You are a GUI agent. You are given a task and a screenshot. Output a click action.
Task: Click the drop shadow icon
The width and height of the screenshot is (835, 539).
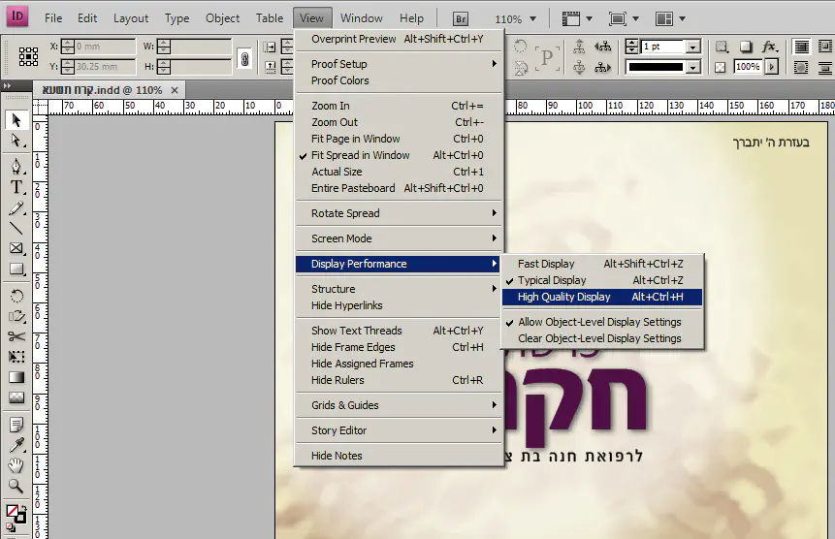[x=746, y=47]
